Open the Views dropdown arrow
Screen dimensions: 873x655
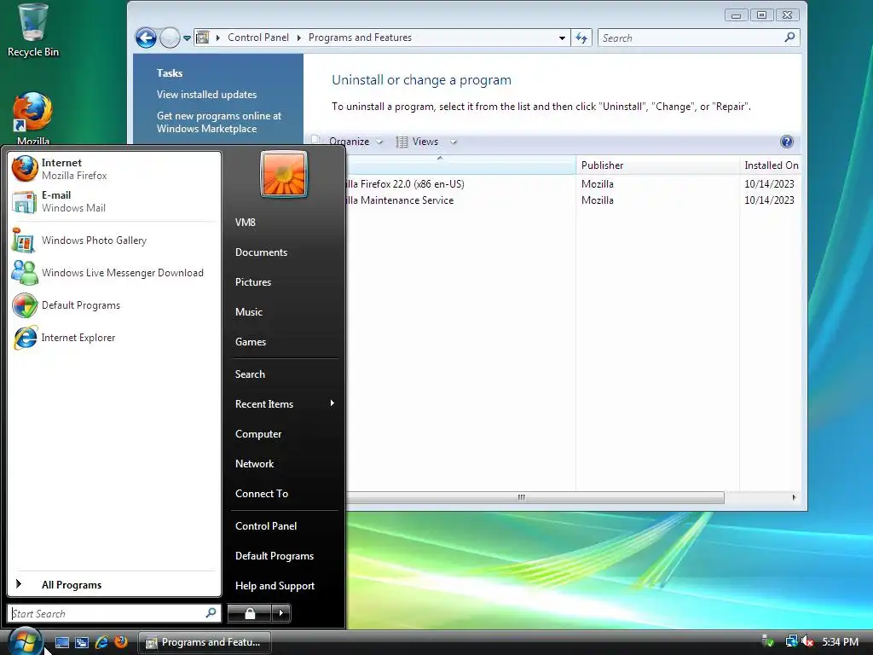pos(454,142)
